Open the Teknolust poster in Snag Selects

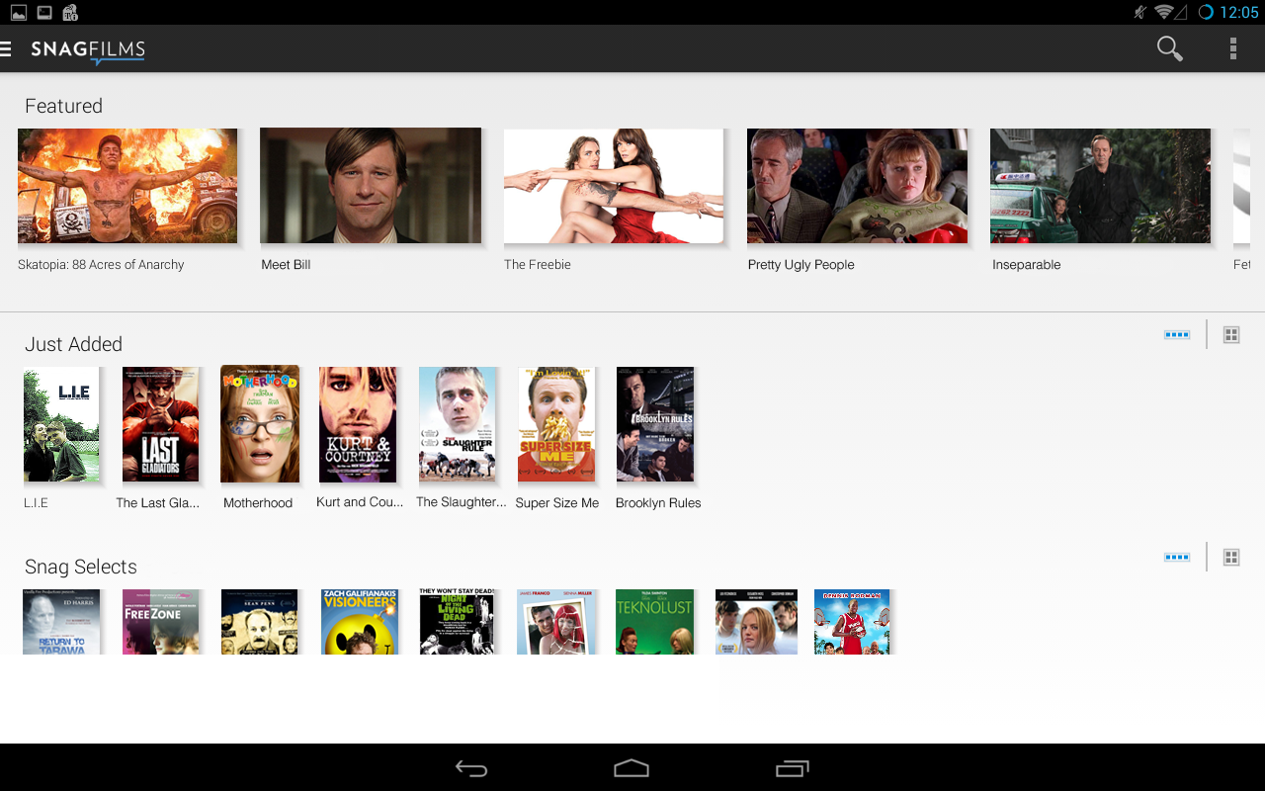(654, 622)
